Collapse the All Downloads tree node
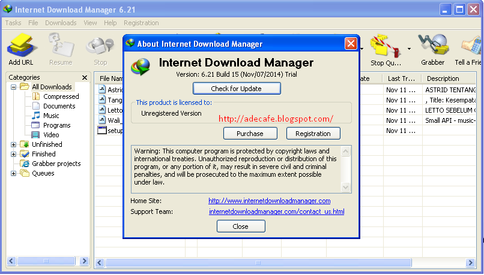484x275 pixels. 13,87
